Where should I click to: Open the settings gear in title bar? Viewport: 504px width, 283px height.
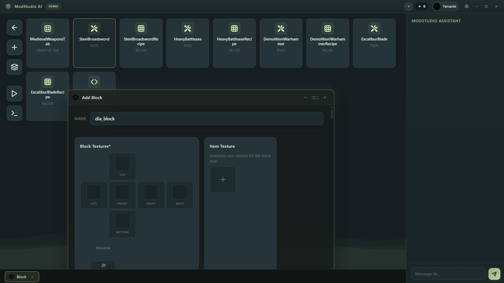[x=467, y=6]
